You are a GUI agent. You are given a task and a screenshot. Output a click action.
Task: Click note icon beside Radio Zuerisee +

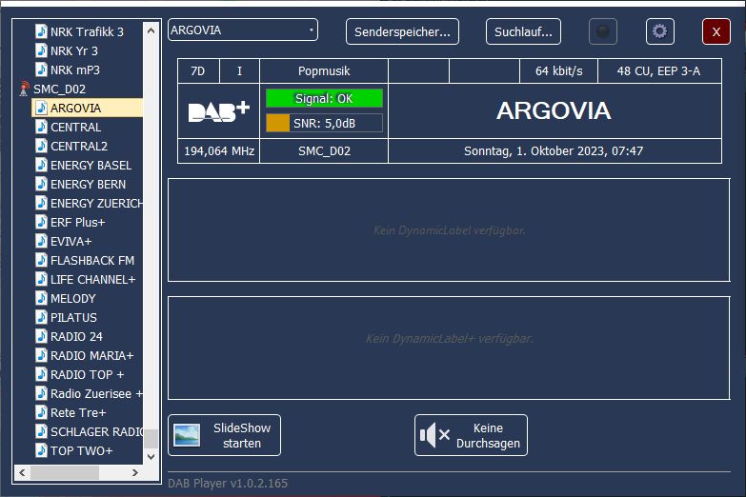point(41,393)
